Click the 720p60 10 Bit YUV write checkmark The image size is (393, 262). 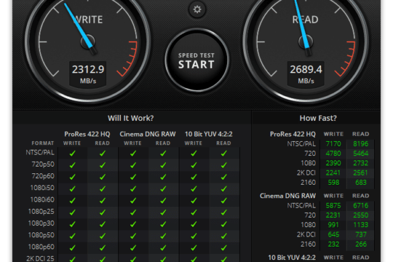[x=193, y=177]
